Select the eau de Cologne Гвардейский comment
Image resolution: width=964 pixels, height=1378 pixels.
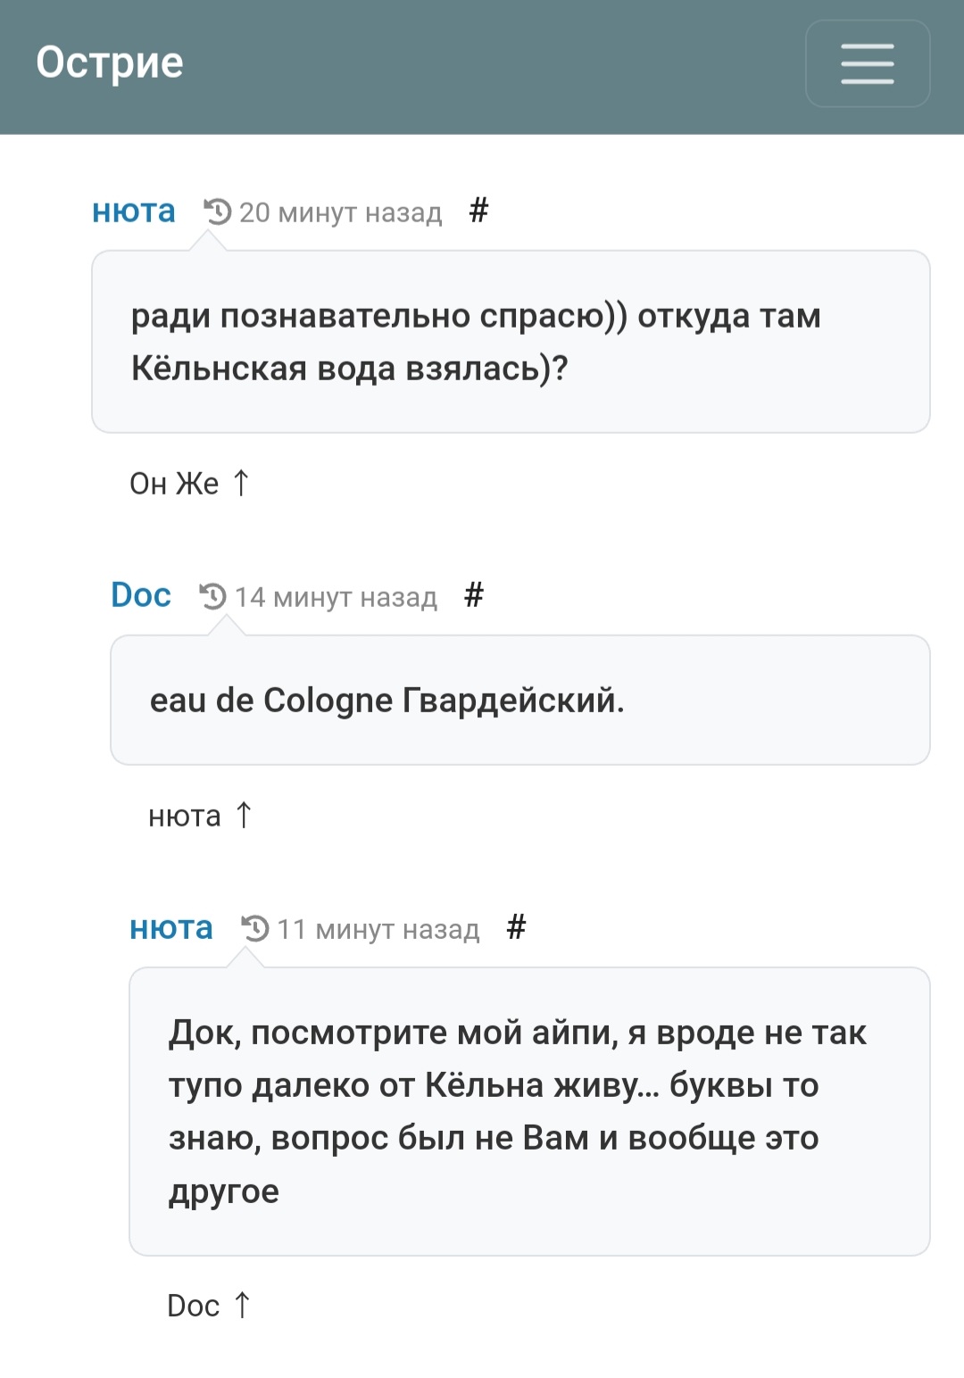520,701
